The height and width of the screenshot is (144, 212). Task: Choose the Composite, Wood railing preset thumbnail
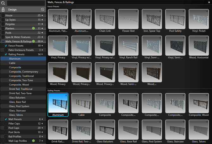[x=199, y=103]
